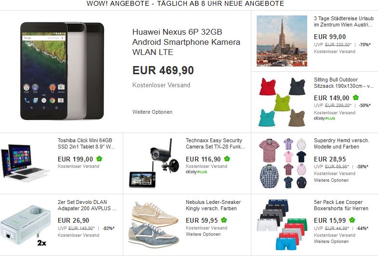The height and width of the screenshot is (256, 378).
Task: Click the green badge beside EUR 59,95
Action: pos(224,220)
